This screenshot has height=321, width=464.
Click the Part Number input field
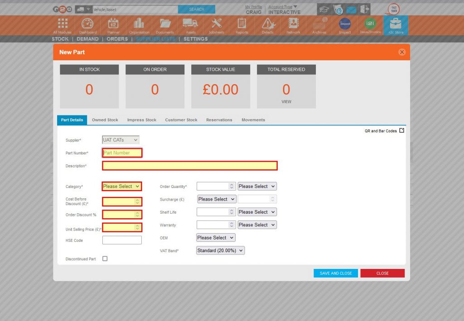[x=122, y=153]
